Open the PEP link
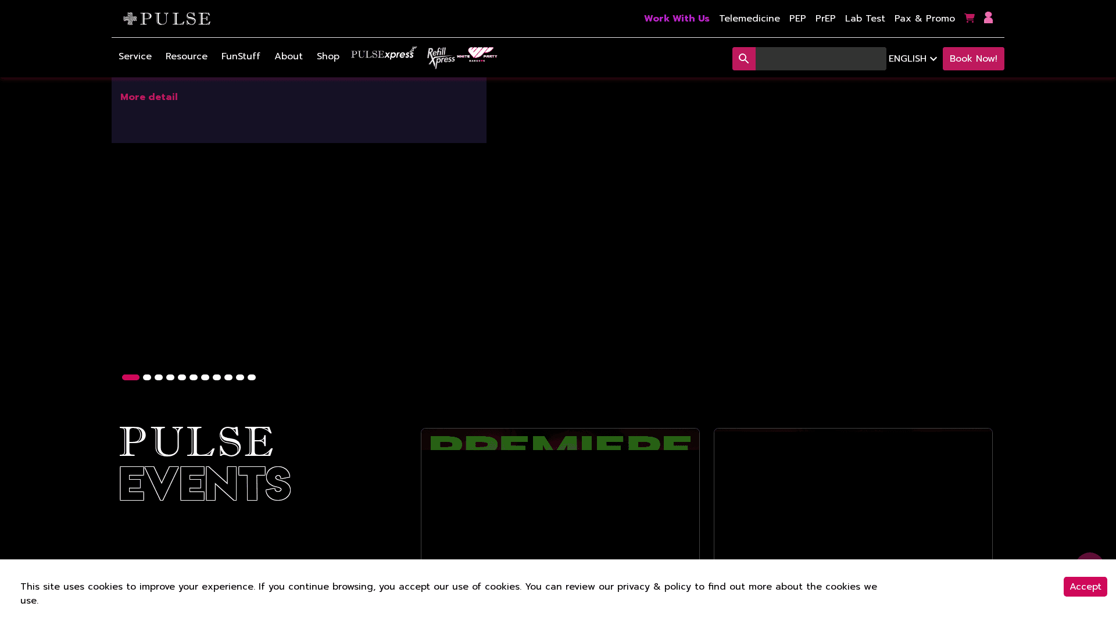 pos(797,19)
